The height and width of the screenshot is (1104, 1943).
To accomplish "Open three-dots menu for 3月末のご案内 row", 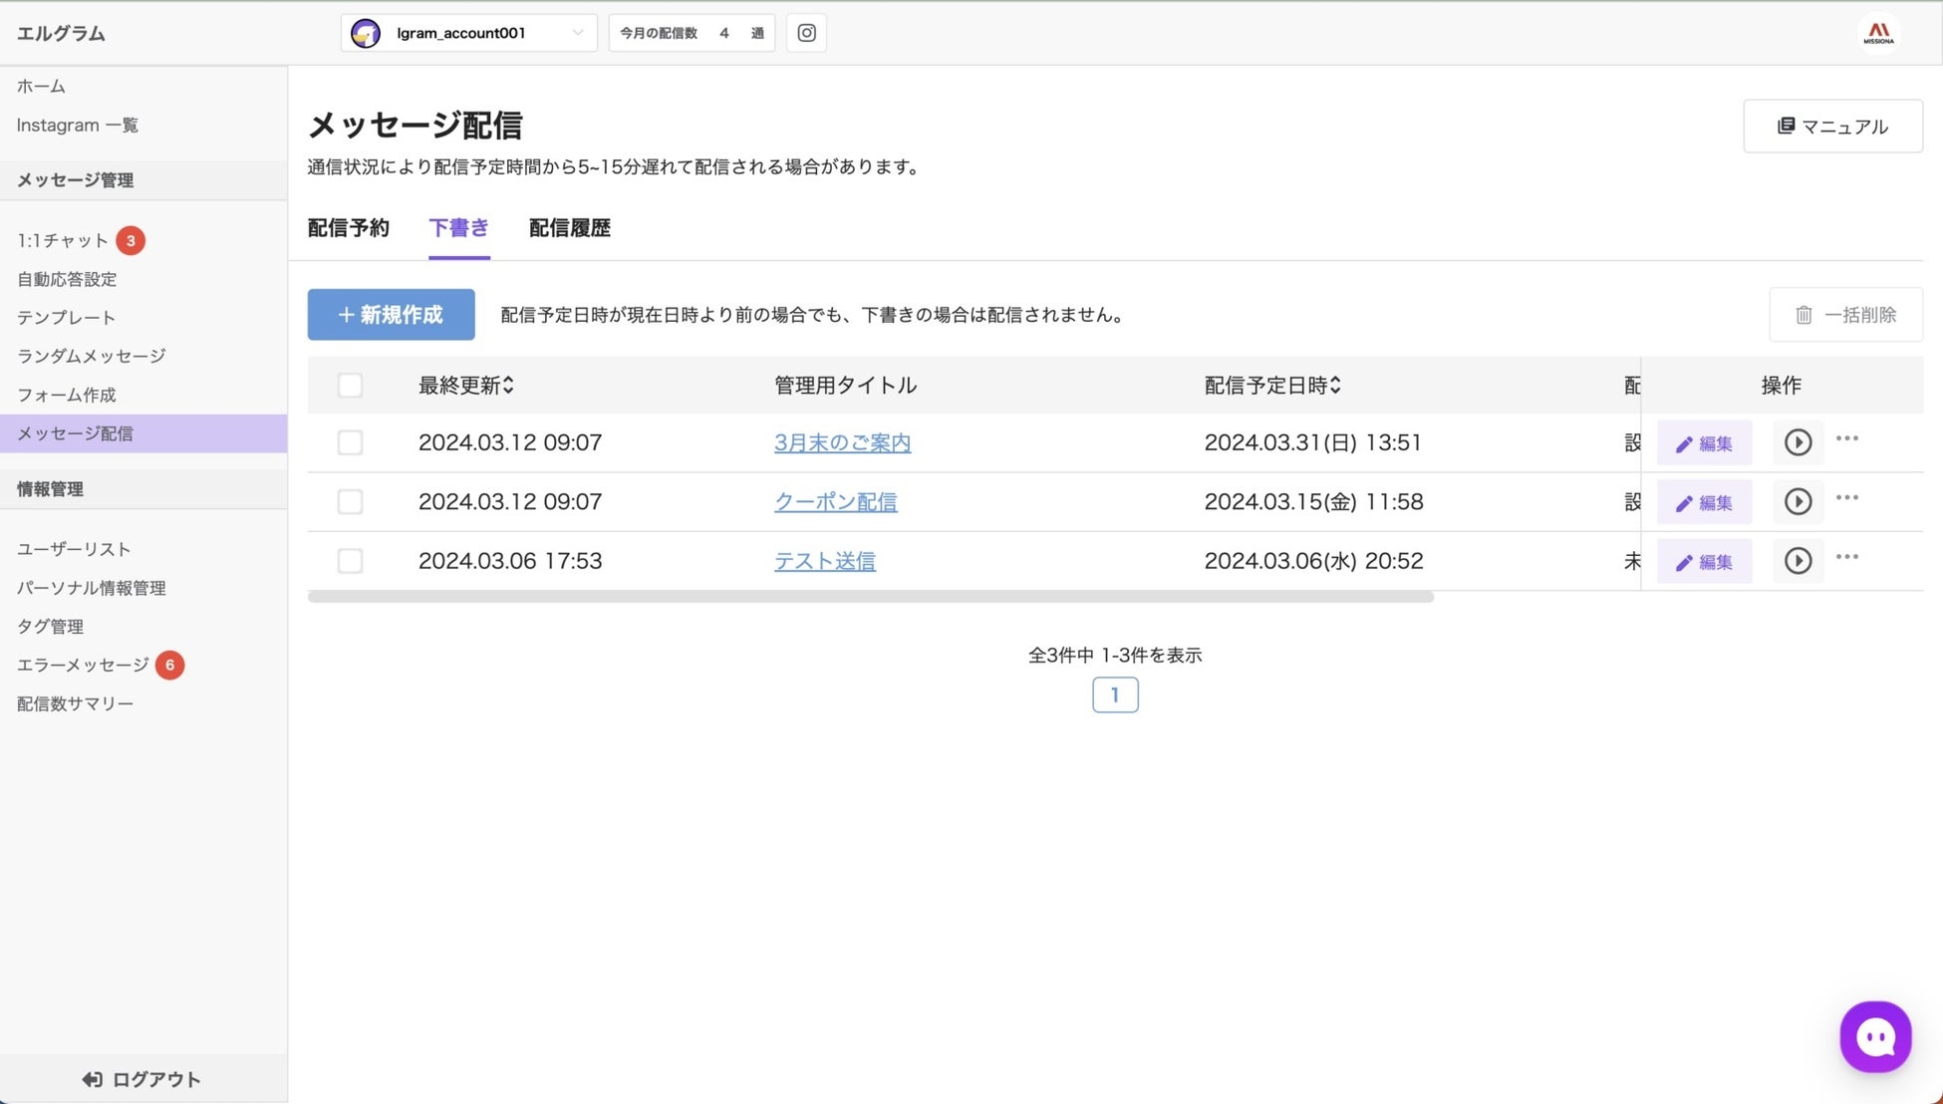I will pos(1846,438).
